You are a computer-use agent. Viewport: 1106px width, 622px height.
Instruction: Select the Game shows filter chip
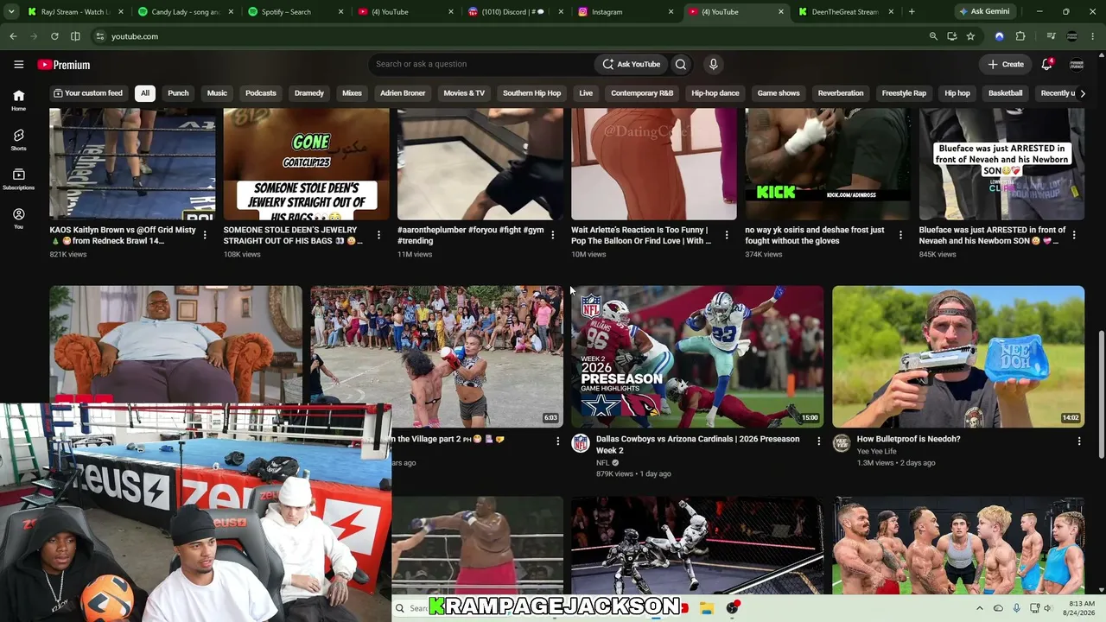(x=779, y=93)
